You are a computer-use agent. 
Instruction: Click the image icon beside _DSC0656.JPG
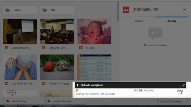7,48
